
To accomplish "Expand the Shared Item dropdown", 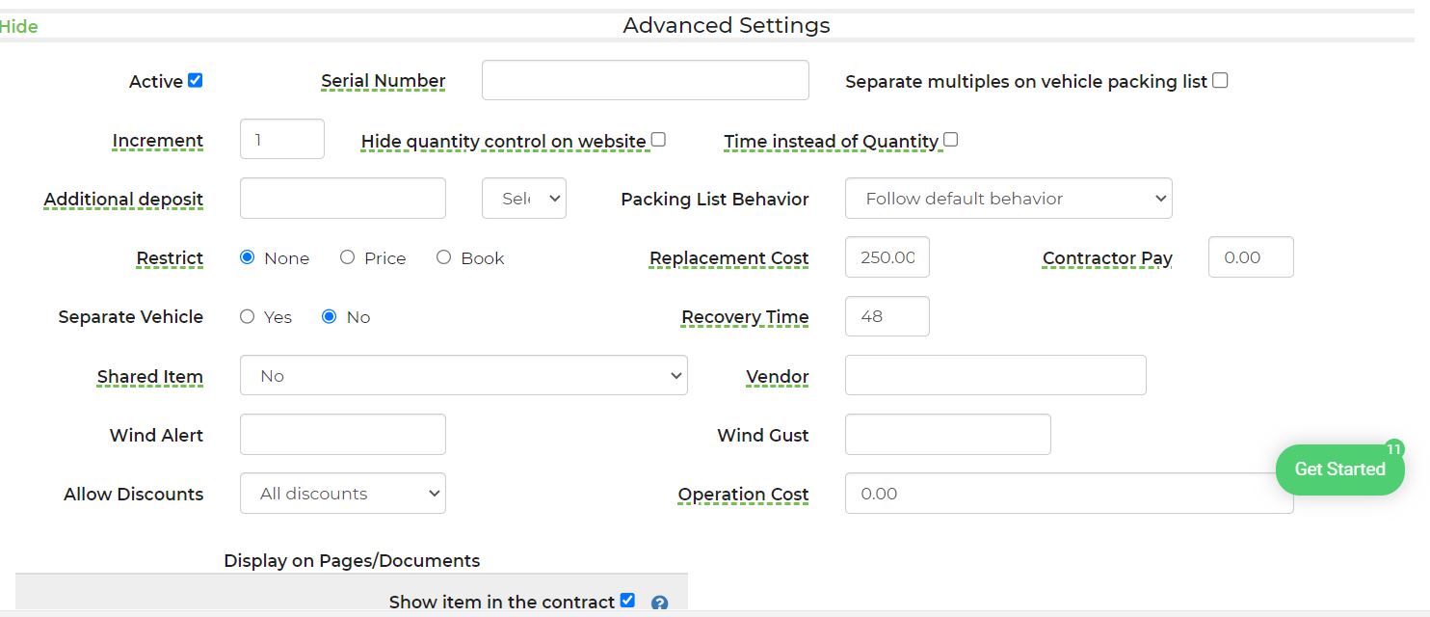I will click(x=463, y=376).
